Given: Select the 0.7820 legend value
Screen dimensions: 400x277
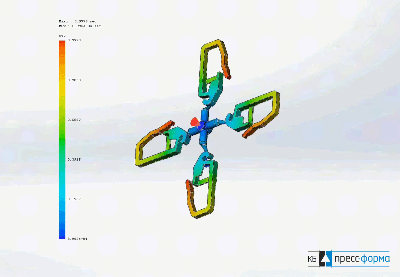Looking at the screenshot, I should tap(74, 80).
